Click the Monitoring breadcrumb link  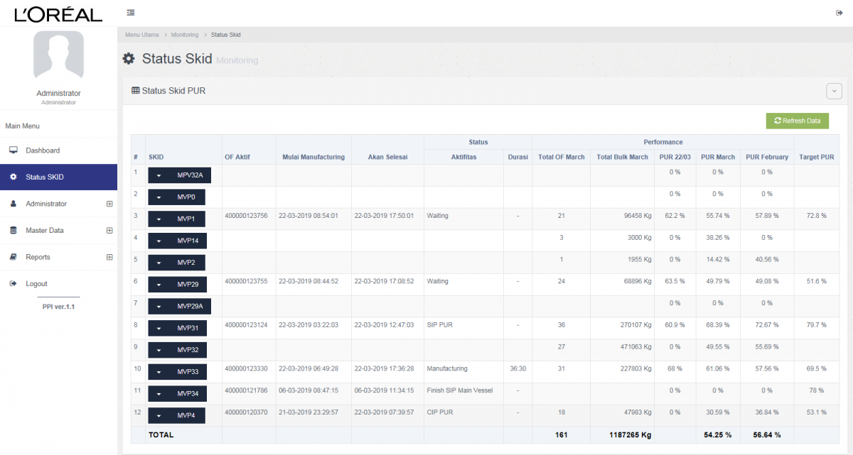(x=185, y=34)
